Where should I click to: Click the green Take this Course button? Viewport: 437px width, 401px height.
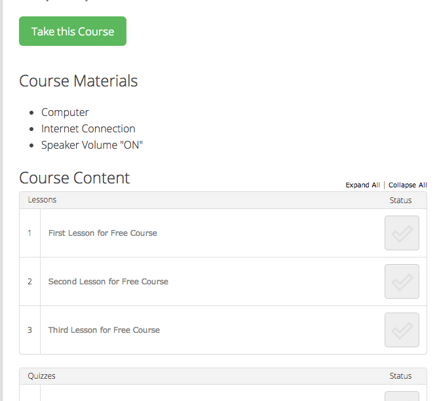pos(73,31)
